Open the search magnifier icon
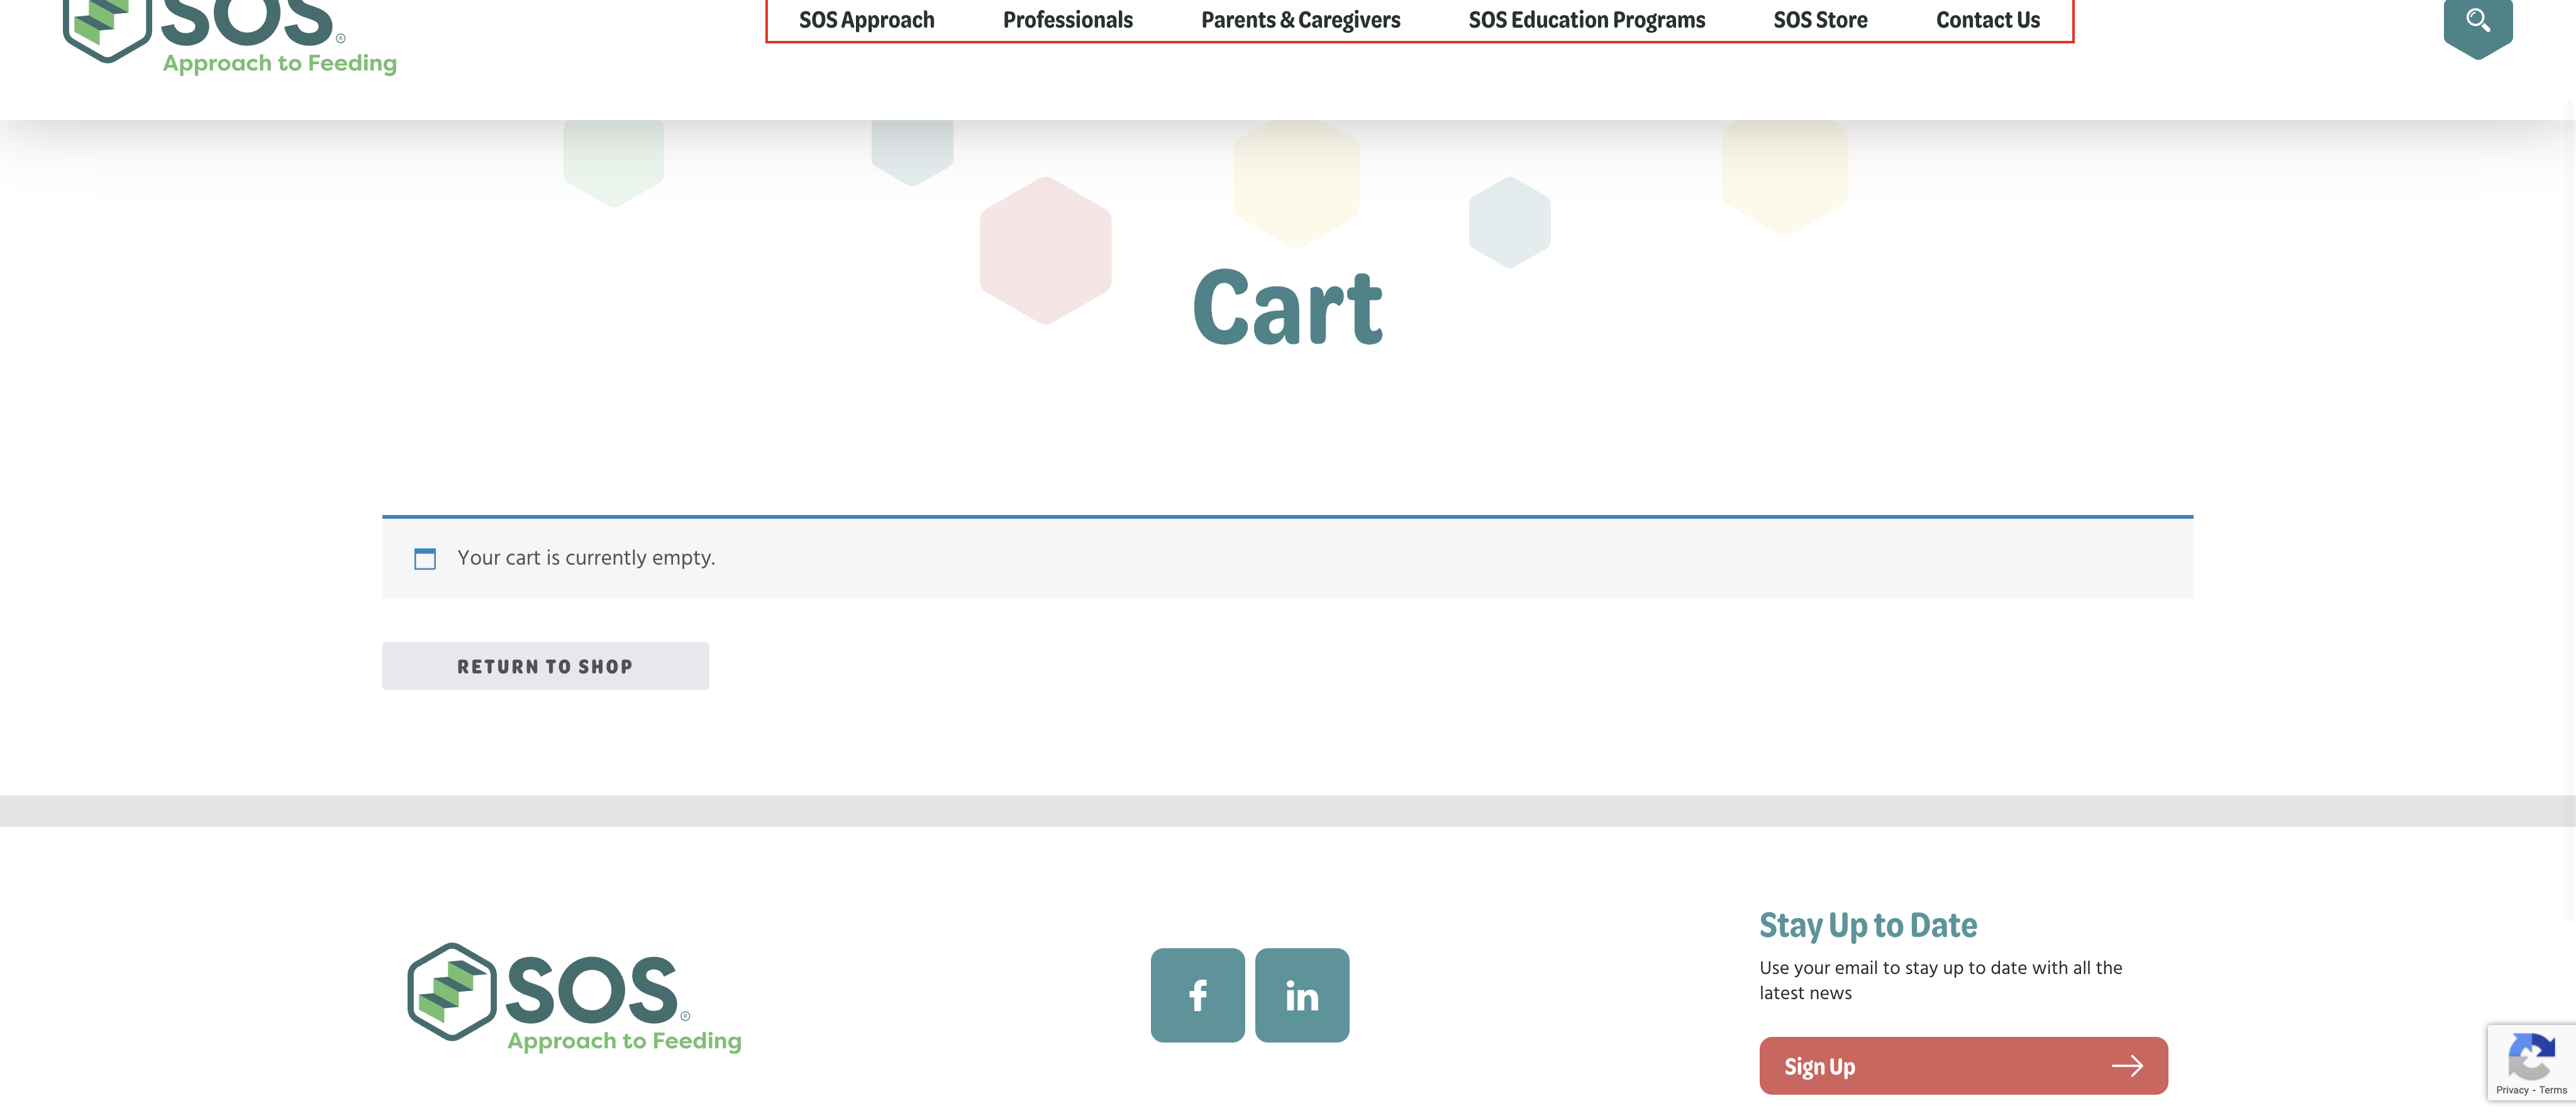Image resolution: width=2576 pixels, height=1118 pixels. (x=2477, y=20)
